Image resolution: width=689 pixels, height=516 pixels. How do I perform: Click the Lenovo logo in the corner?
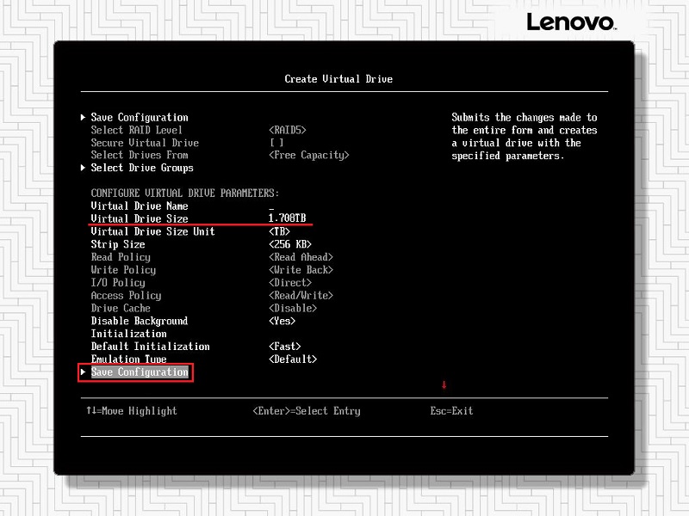pos(570,21)
